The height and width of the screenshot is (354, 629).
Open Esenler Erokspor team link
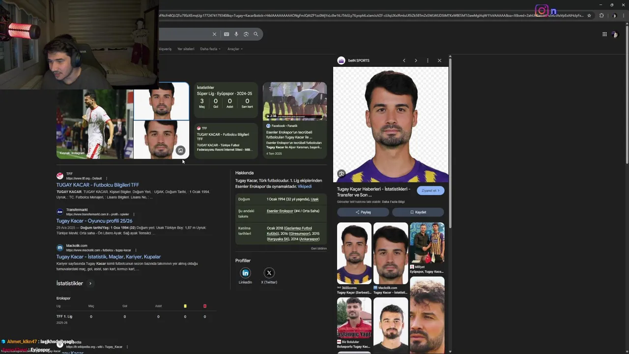[280, 211]
